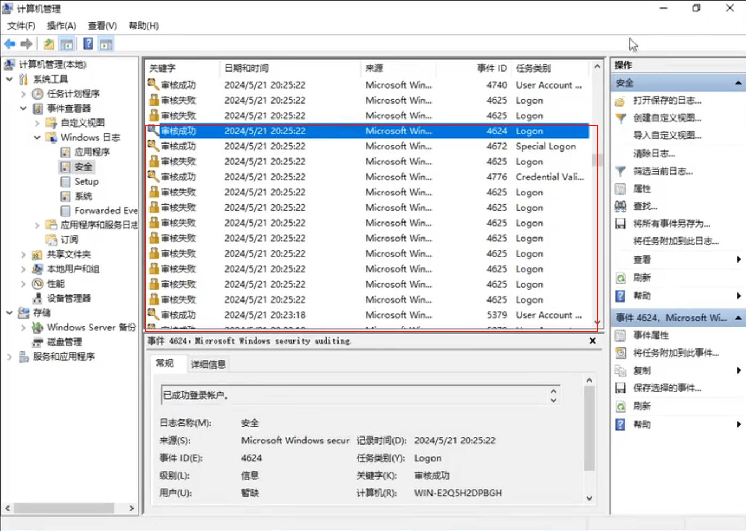Select event 4776 Credential Validation row
The image size is (746, 531).
[367, 177]
